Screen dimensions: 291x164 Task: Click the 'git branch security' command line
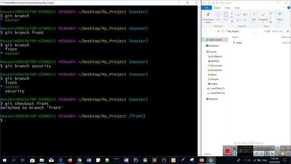point(25,66)
